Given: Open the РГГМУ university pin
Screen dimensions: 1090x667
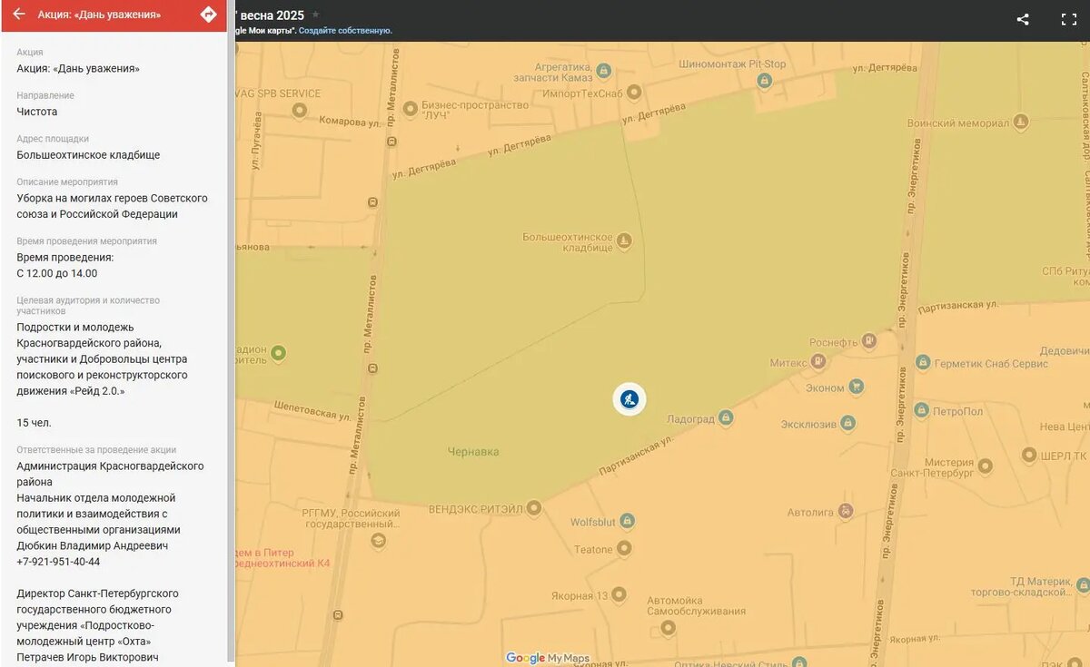Looking at the screenshot, I should (378, 540).
